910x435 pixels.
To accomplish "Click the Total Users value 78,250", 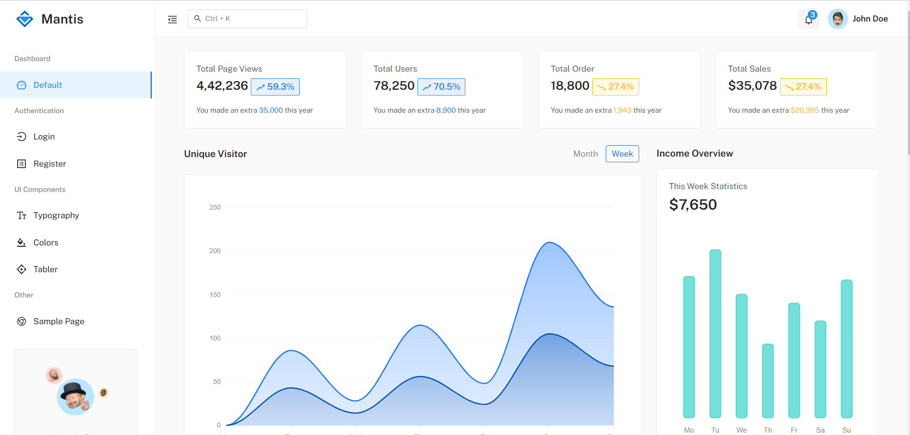I will 394,85.
